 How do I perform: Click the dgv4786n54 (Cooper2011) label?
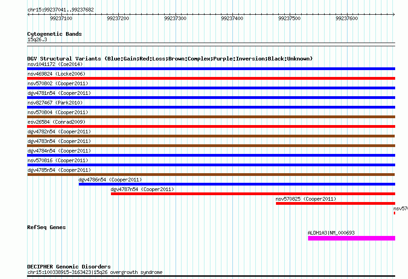pos(110,180)
